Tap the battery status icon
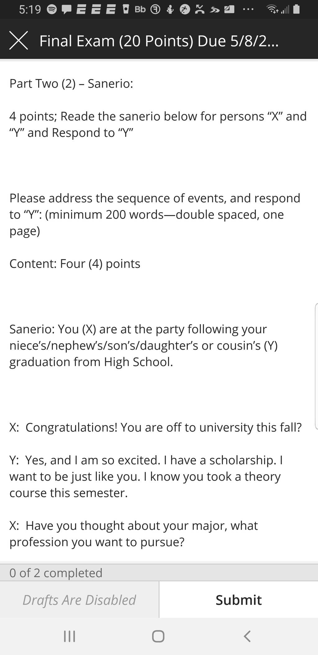This screenshot has width=318, height=655. click(297, 9)
